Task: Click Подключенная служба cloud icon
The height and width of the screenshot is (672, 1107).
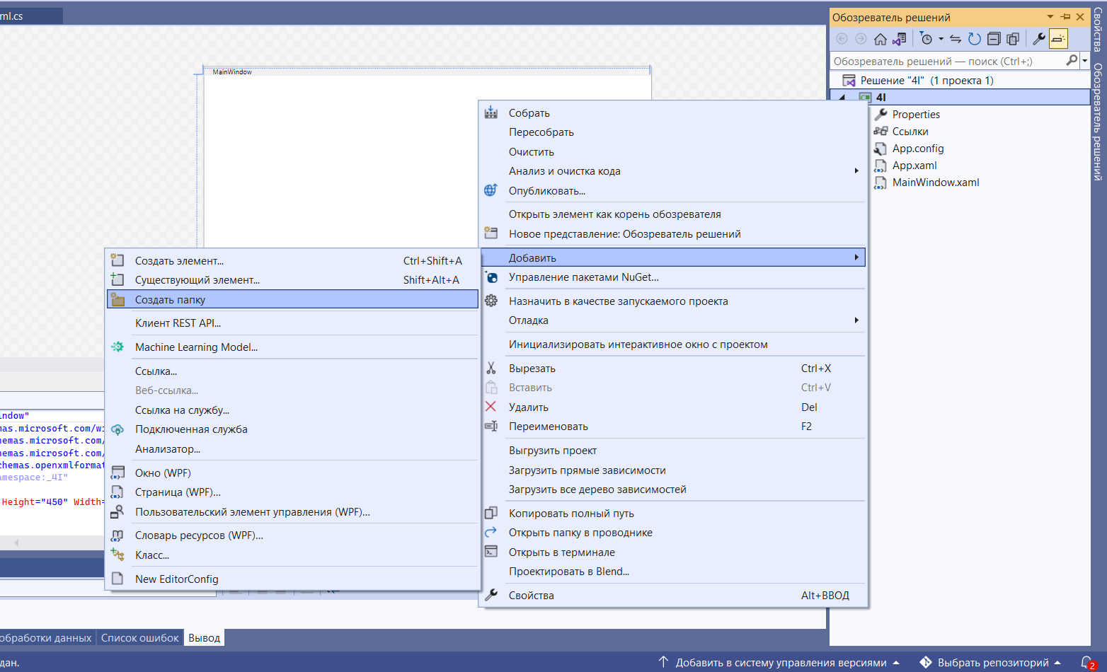Action: click(117, 429)
